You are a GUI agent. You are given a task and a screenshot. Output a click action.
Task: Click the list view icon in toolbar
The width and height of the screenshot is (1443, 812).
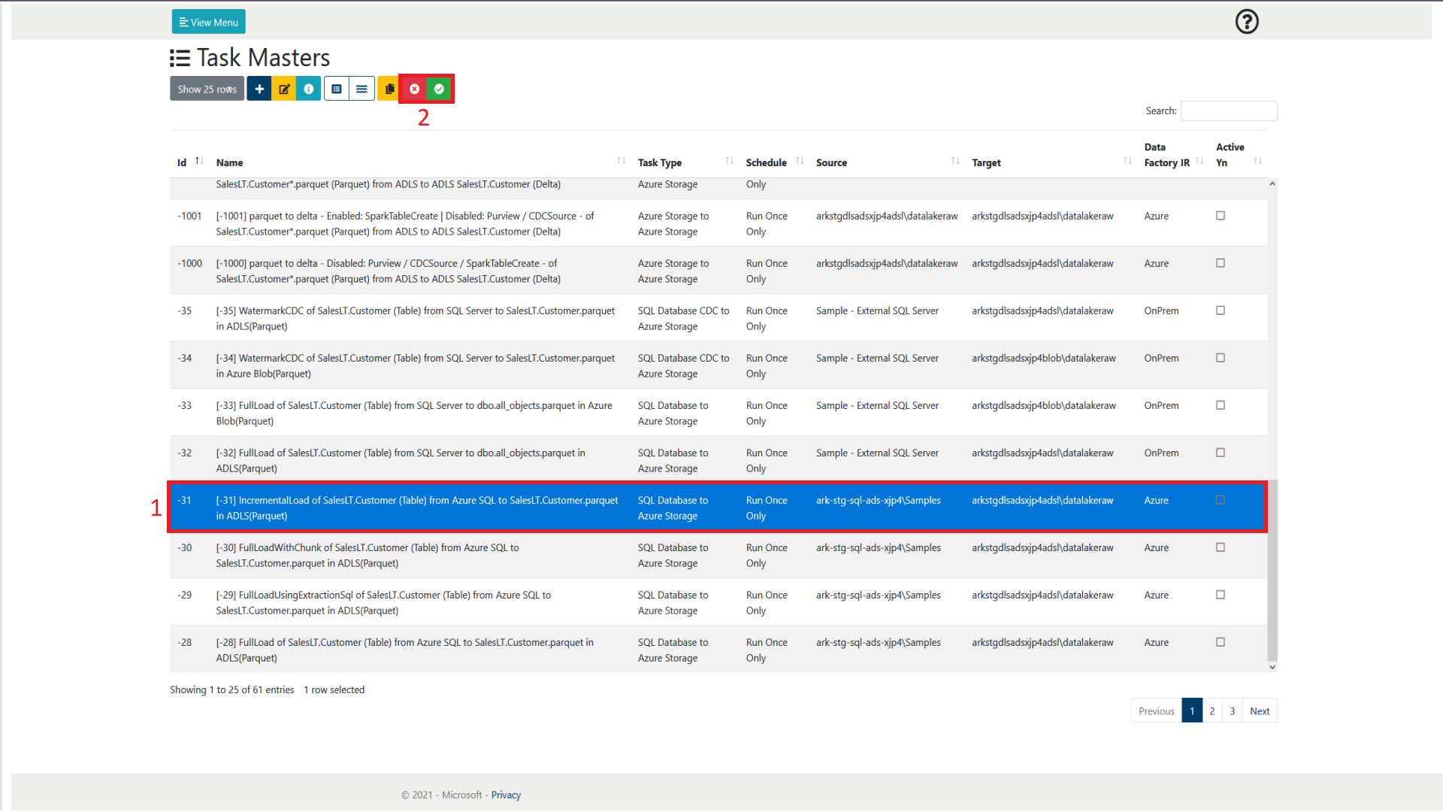(x=337, y=89)
